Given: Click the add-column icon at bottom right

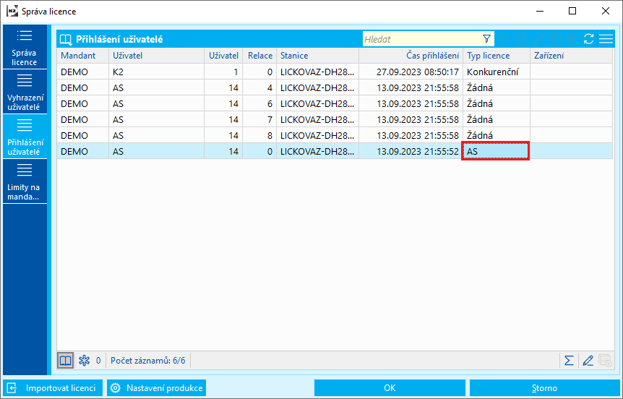Looking at the screenshot, I should [605, 361].
